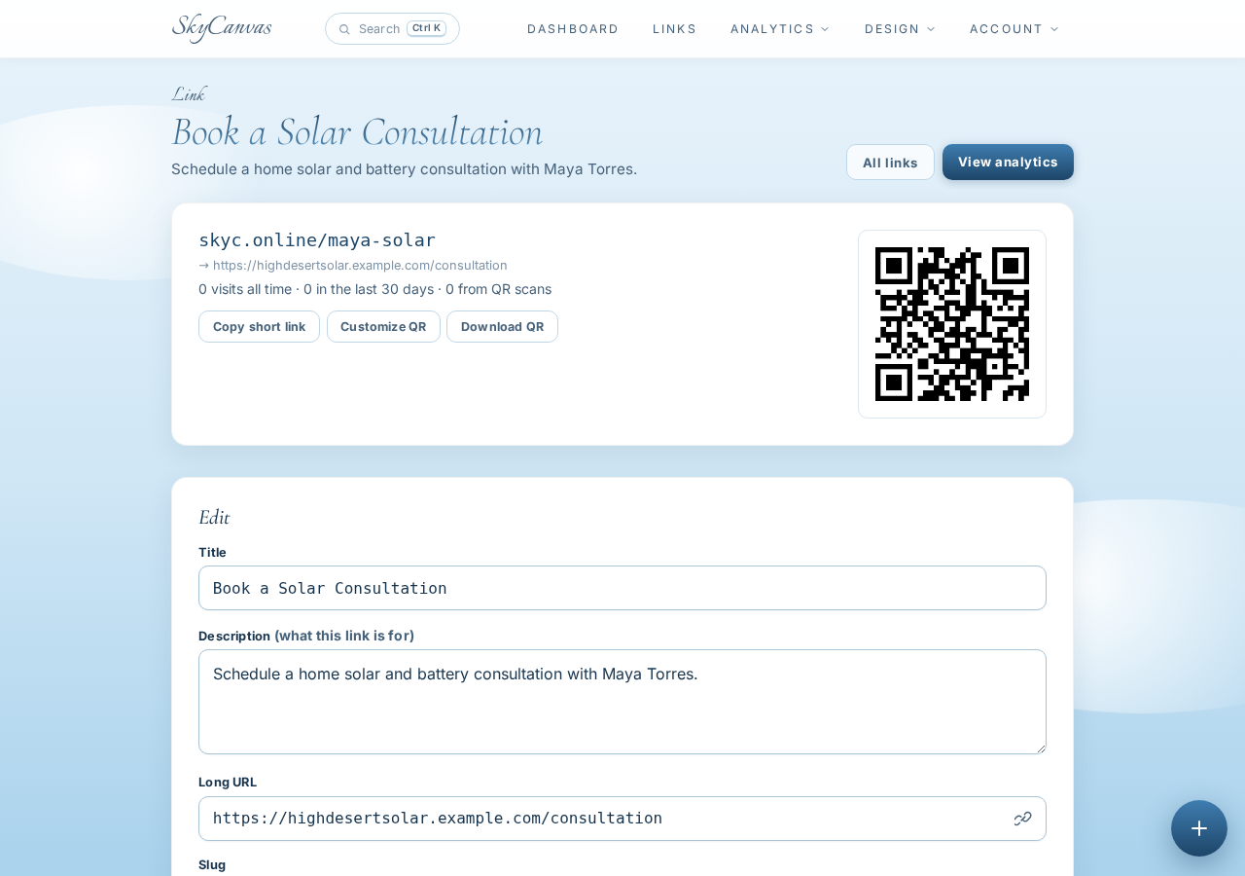Click the "0 visits all time" stats line
Image resolution: width=1245 pixels, height=876 pixels.
click(374, 289)
